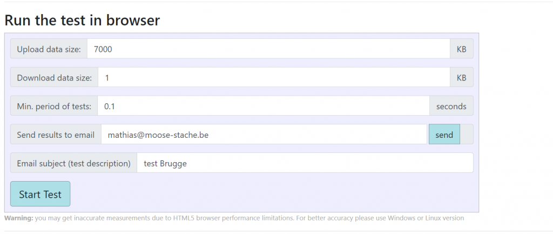Click the empty box right of send
Image resolution: width=553 pixels, height=234 pixels.
coord(467,135)
